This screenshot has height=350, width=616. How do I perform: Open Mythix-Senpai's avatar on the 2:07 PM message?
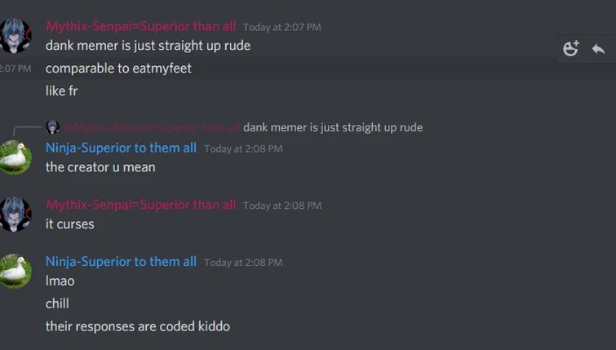pyautogui.click(x=15, y=35)
